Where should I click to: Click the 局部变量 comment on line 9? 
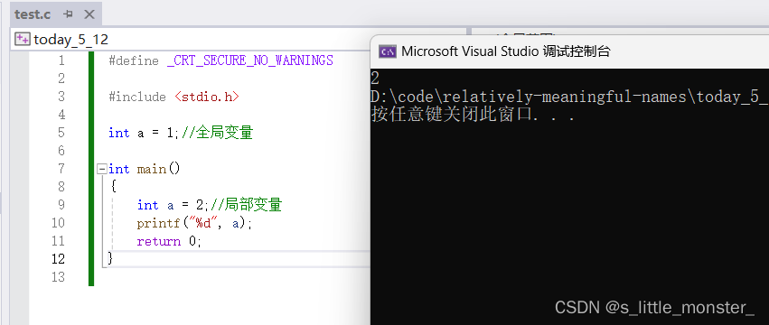click(246, 205)
